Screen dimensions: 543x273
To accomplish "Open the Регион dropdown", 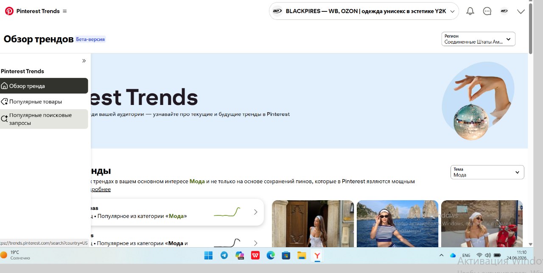I will coord(479,39).
